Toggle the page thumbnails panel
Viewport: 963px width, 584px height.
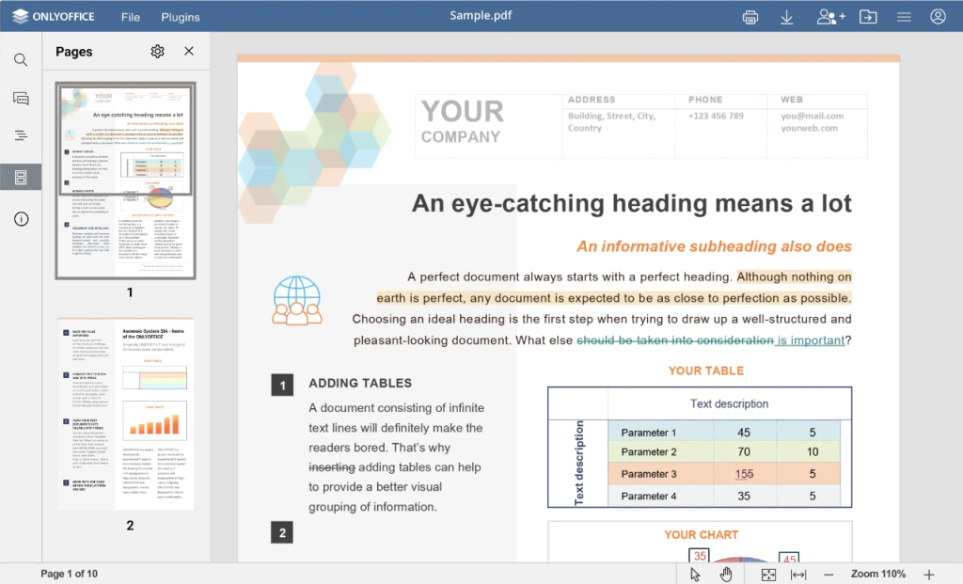point(21,177)
